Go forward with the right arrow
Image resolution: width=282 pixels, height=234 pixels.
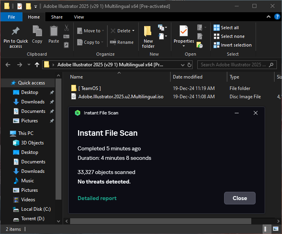(x=19, y=65)
